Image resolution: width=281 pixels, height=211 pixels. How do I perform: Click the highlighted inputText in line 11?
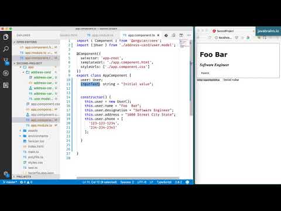pyautogui.click(x=90, y=84)
